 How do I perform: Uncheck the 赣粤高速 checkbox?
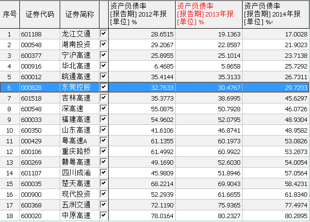tap(104, 162)
